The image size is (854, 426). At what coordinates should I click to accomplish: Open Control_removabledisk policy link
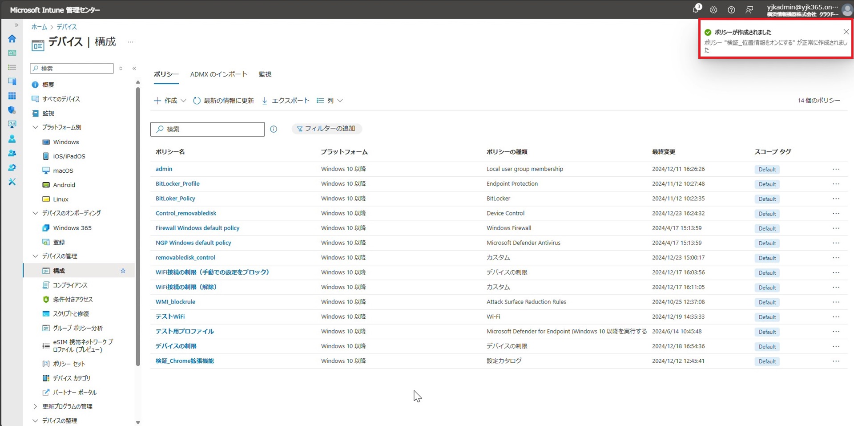[x=186, y=213]
